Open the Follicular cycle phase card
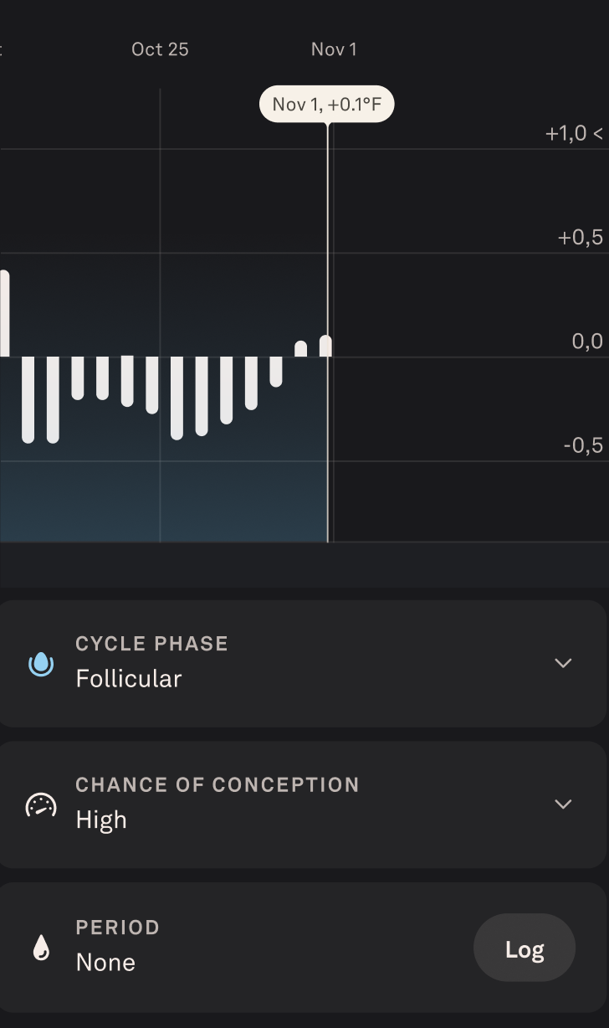This screenshot has width=609, height=1028. (x=301, y=663)
